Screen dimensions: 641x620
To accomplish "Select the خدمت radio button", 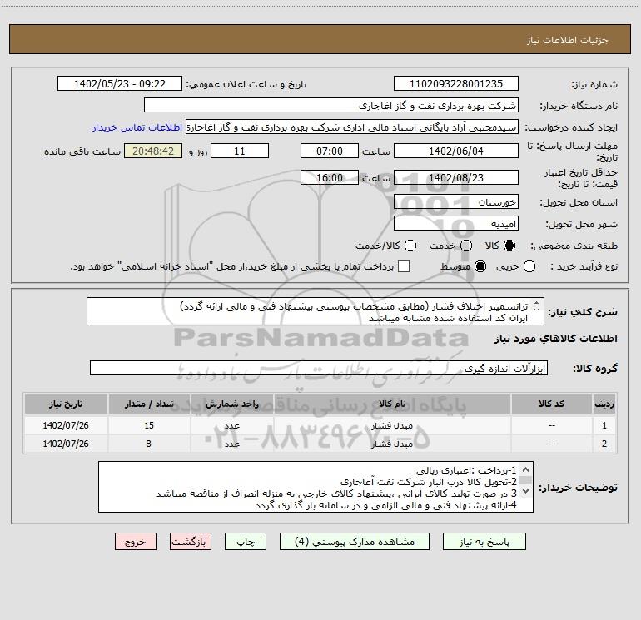I will (466, 246).
